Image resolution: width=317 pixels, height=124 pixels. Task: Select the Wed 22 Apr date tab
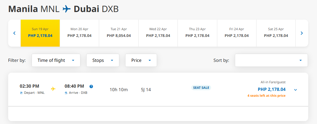click(x=158, y=33)
